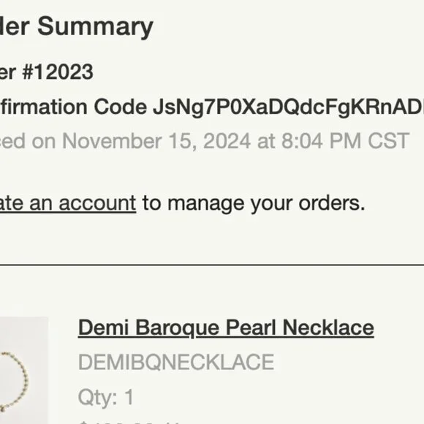This screenshot has height=424, width=424.
Task: Click the confirmation code JsNg7P0XaDQdcFgKRnAD
Action: point(288,107)
